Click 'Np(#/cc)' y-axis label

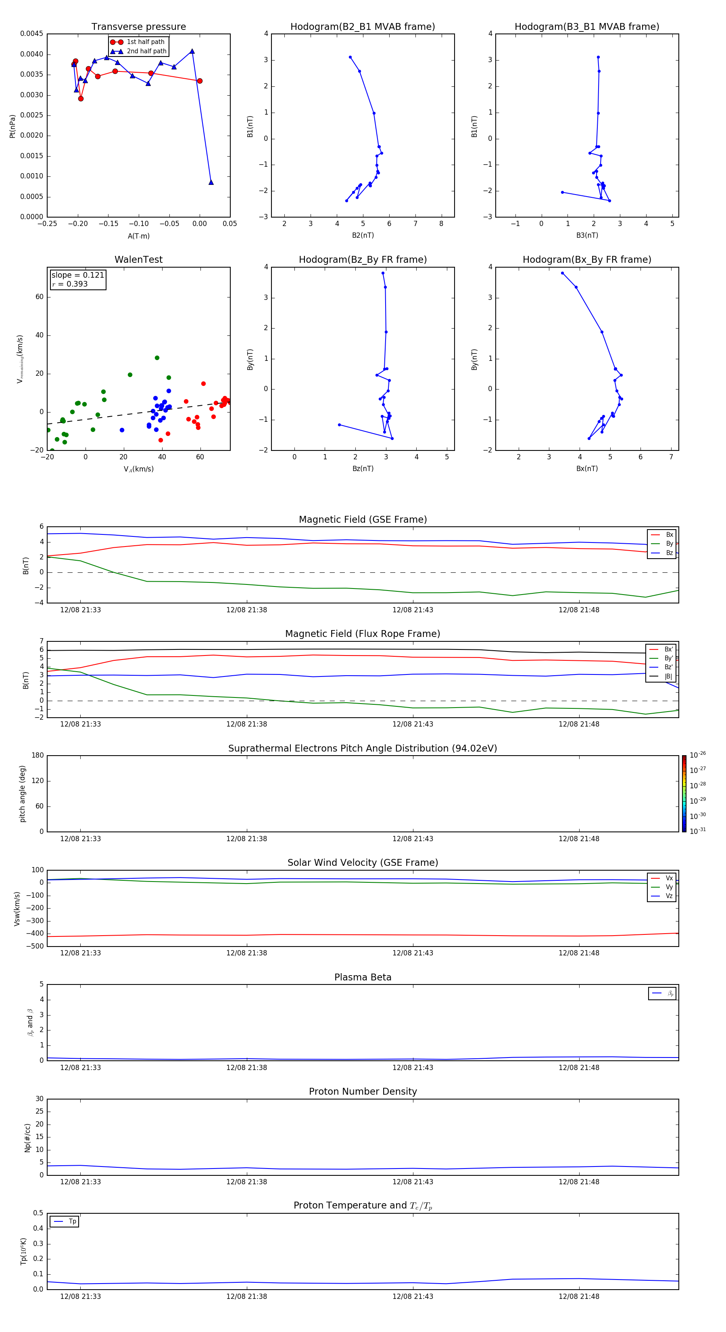tap(27, 1137)
